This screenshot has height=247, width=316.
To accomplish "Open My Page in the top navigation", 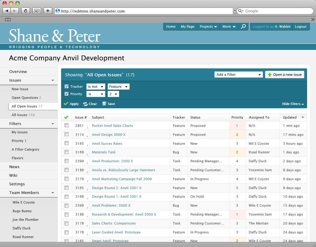I will 188,26.
